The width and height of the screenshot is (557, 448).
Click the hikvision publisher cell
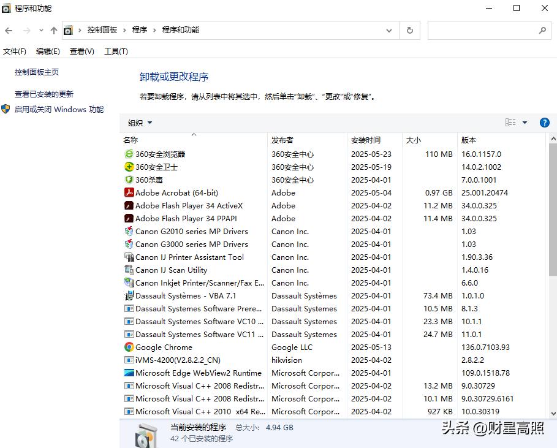tap(287, 360)
